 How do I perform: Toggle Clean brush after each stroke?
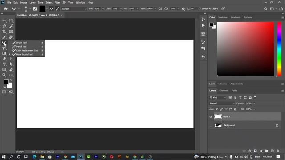(57, 9)
